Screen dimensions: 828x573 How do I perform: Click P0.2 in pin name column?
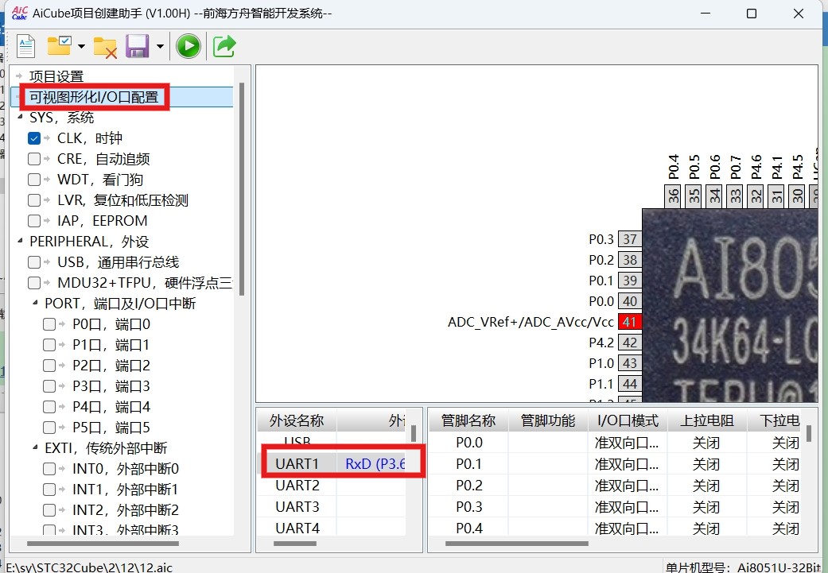(x=469, y=486)
